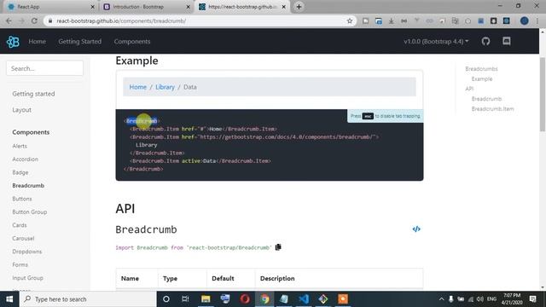This screenshot has width=546, height=307.
Task: Click the page vertical scrollbar
Action: tap(543, 94)
